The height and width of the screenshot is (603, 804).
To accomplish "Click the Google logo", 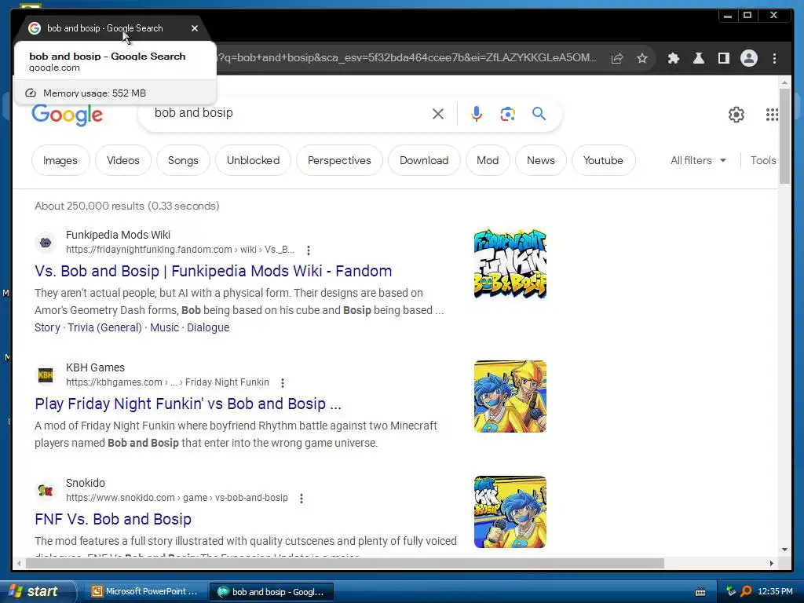I will pyautogui.click(x=68, y=115).
